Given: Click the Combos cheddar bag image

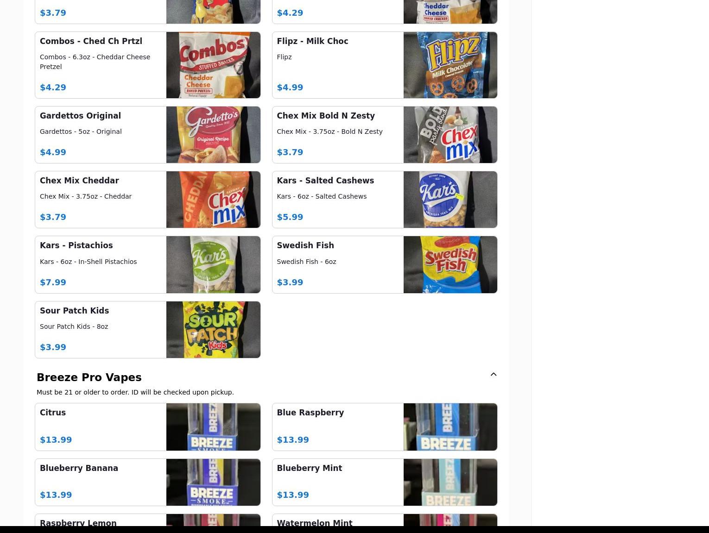Looking at the screenshot, I should click(x=213, y=65).
